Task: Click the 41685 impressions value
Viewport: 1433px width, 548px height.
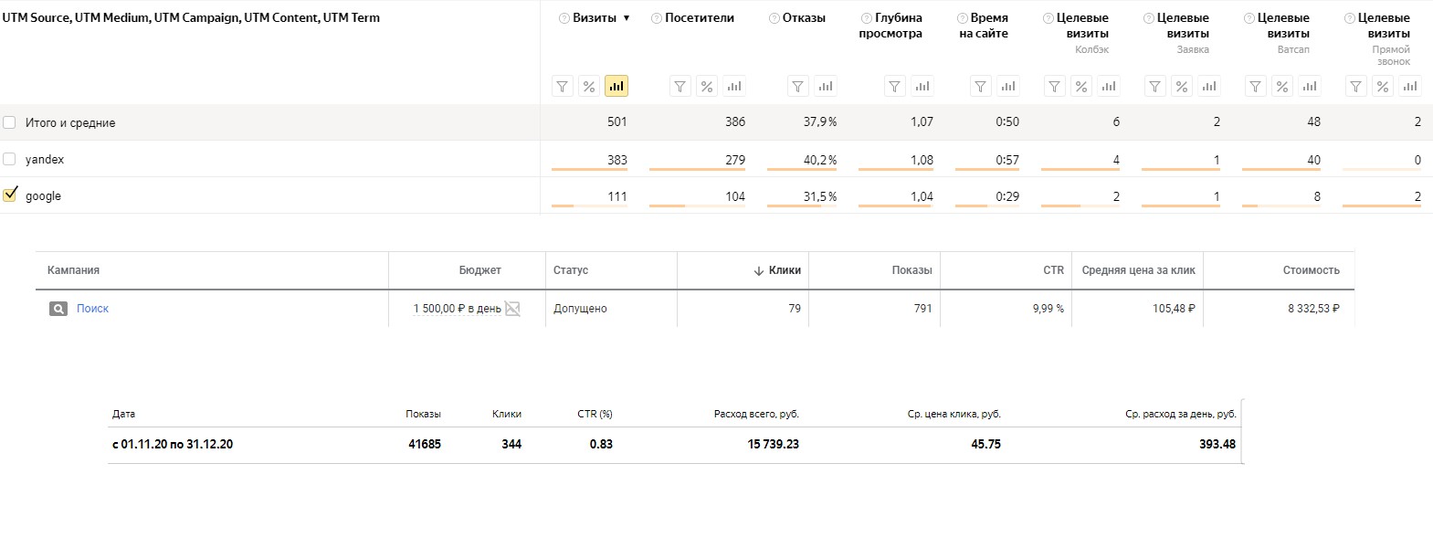Action: [425, 444]
